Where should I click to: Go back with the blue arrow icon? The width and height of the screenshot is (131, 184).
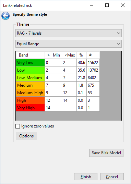click(5, 16)
